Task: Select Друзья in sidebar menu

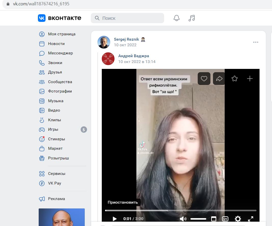Action: [x=55, y=72]
